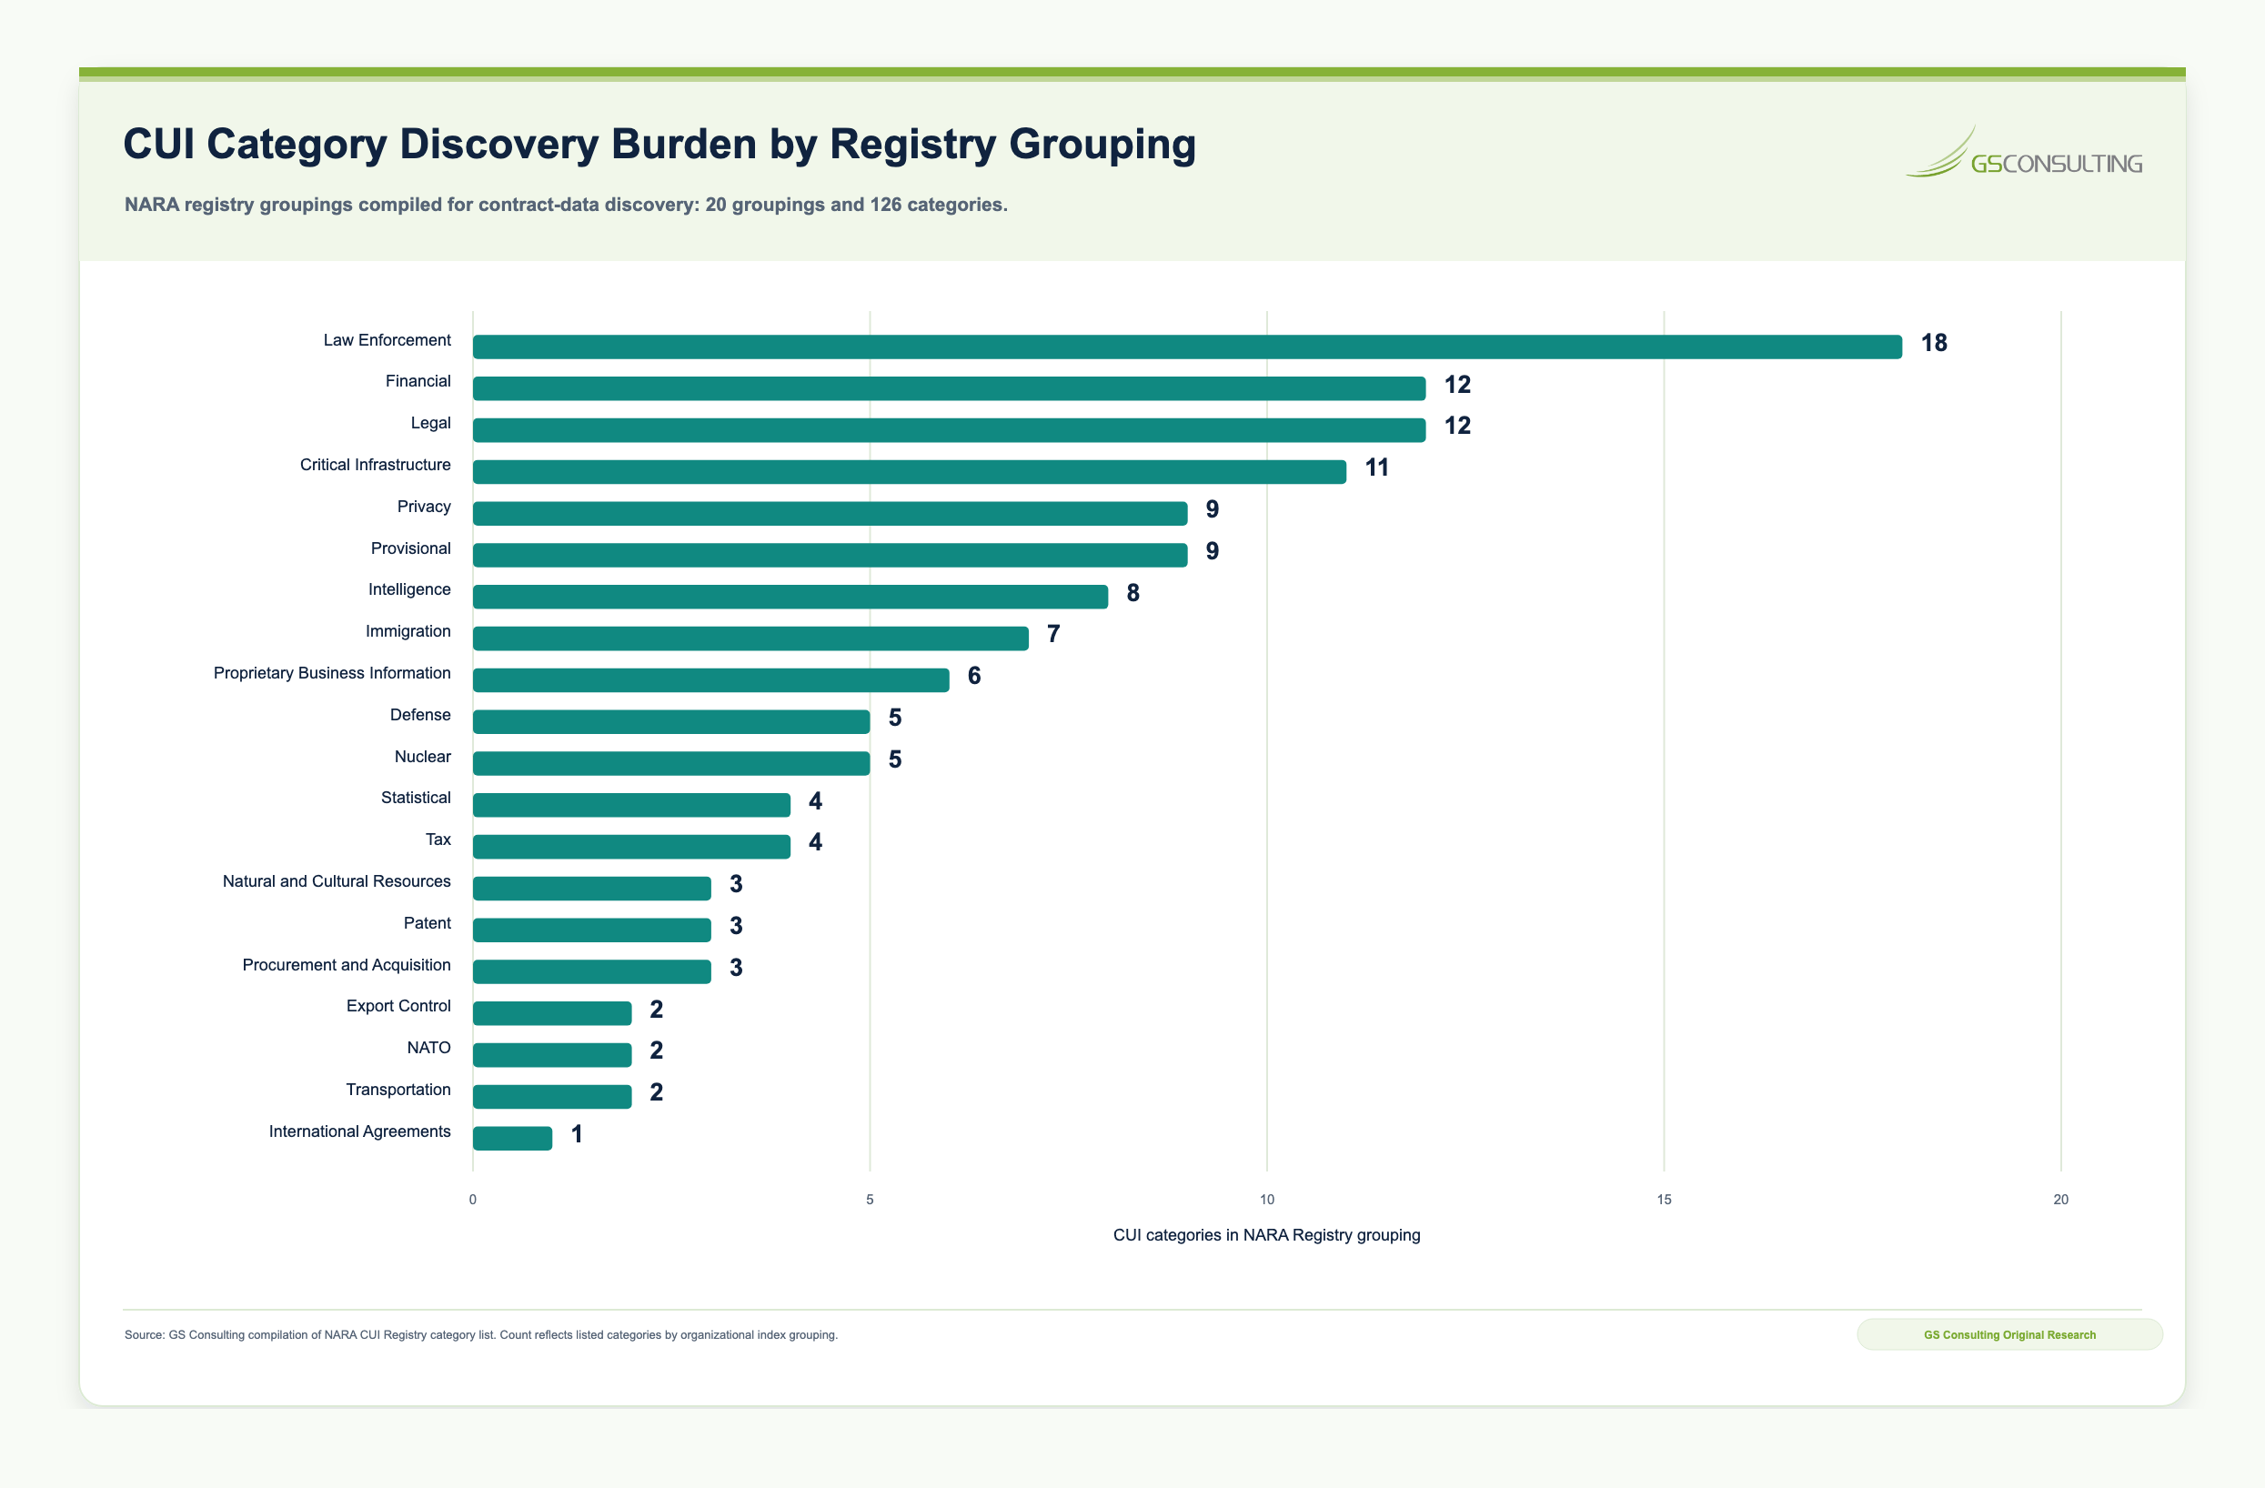Click the Immigration axis label
The image size is (2265, 1488).
408,632
